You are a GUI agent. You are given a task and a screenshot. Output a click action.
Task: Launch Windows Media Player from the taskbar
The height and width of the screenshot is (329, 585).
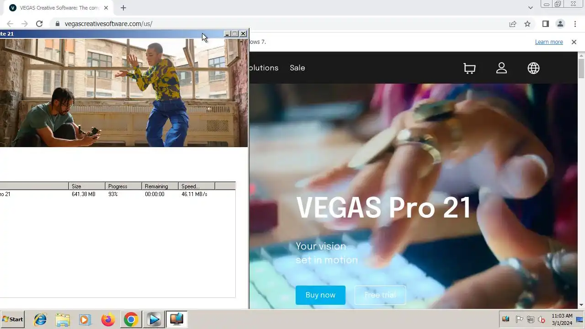[x=85, y=319]
